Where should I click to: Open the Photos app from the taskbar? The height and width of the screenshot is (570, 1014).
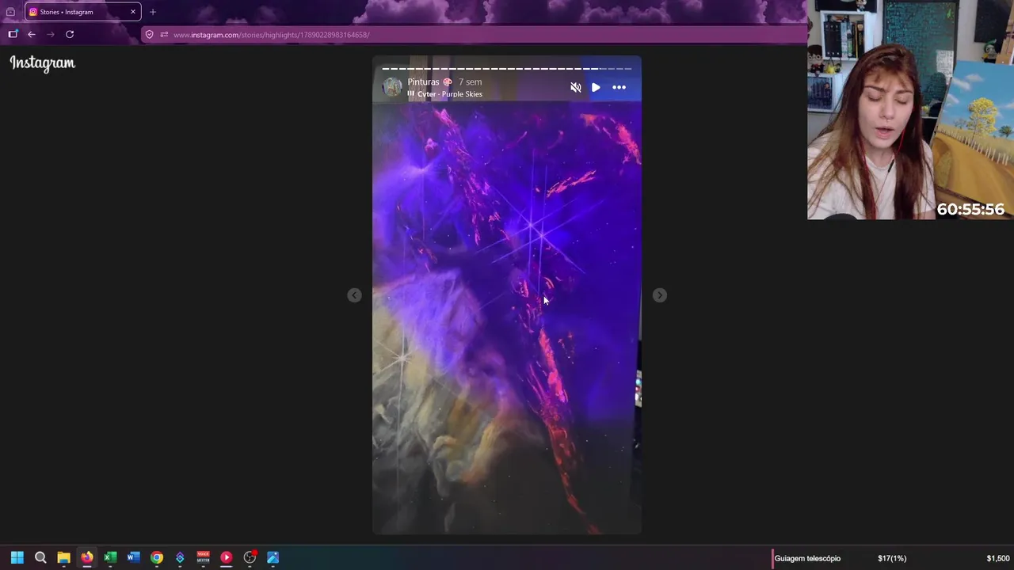point(273,557)
